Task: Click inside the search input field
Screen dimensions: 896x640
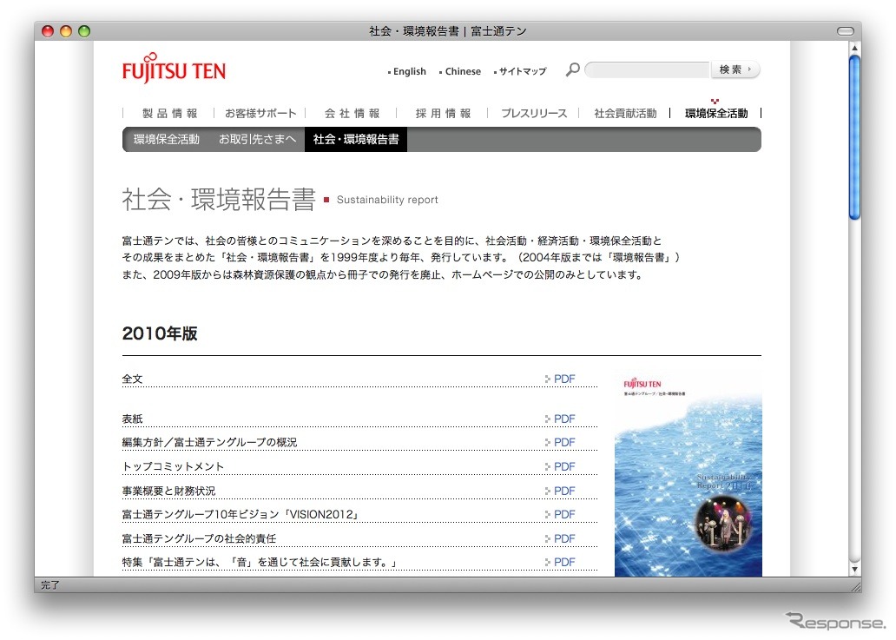Action: click(647, 69)
